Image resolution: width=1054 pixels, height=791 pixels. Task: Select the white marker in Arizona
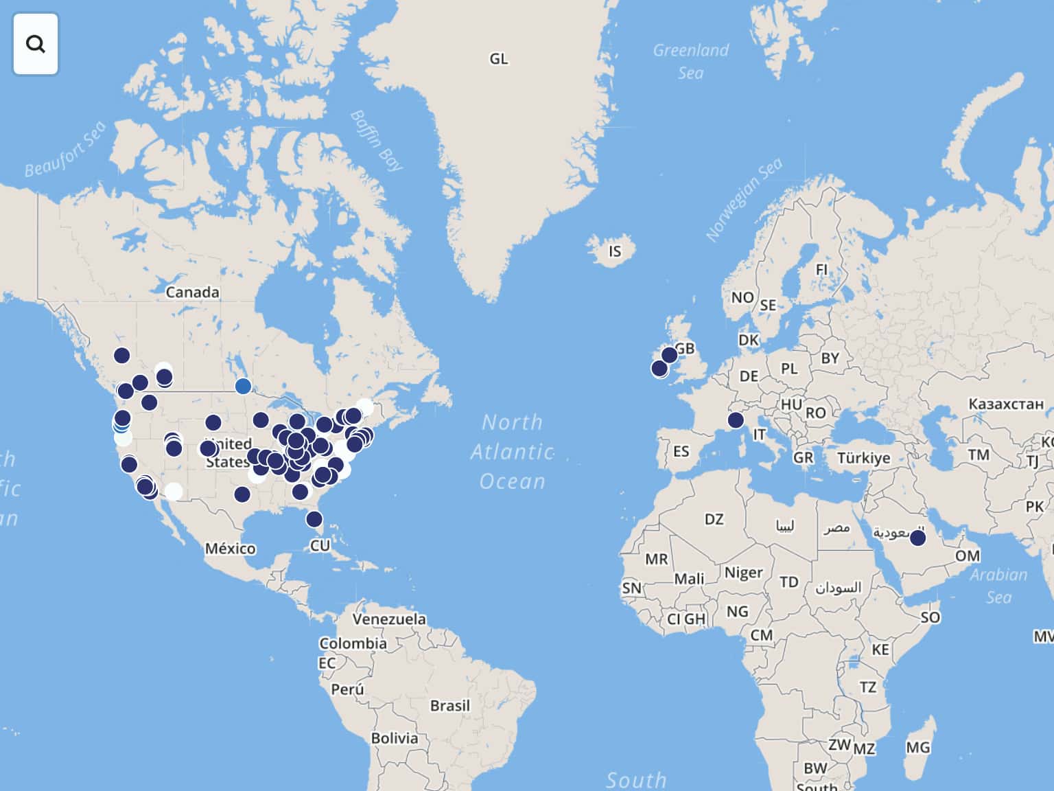click(x=174, y=492)
